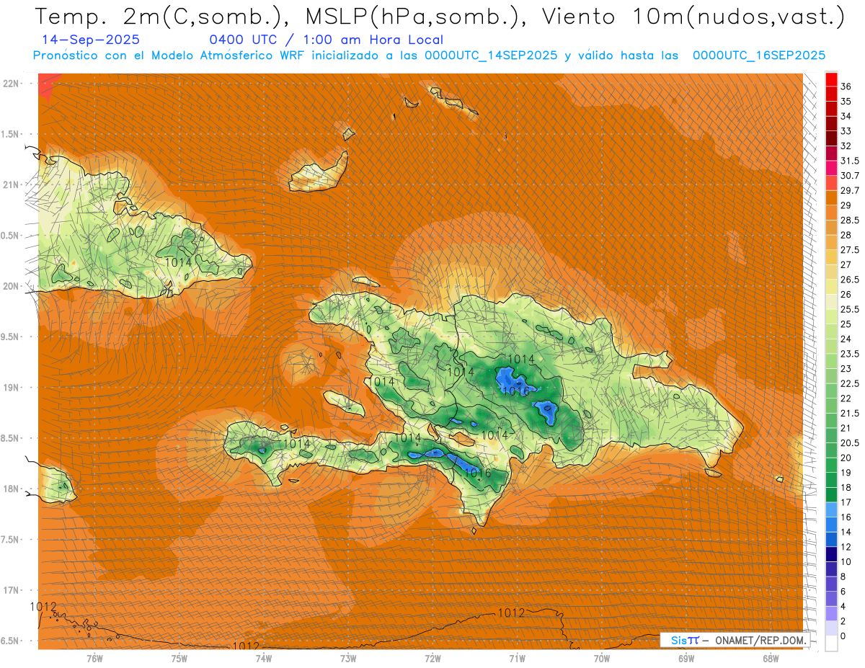Click the legend value '22.5'
Screen dimensions: 865x668
(850, 383)
